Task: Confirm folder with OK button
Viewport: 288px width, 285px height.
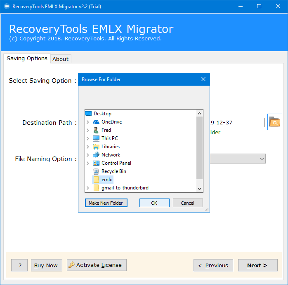Action: point(154,203)
